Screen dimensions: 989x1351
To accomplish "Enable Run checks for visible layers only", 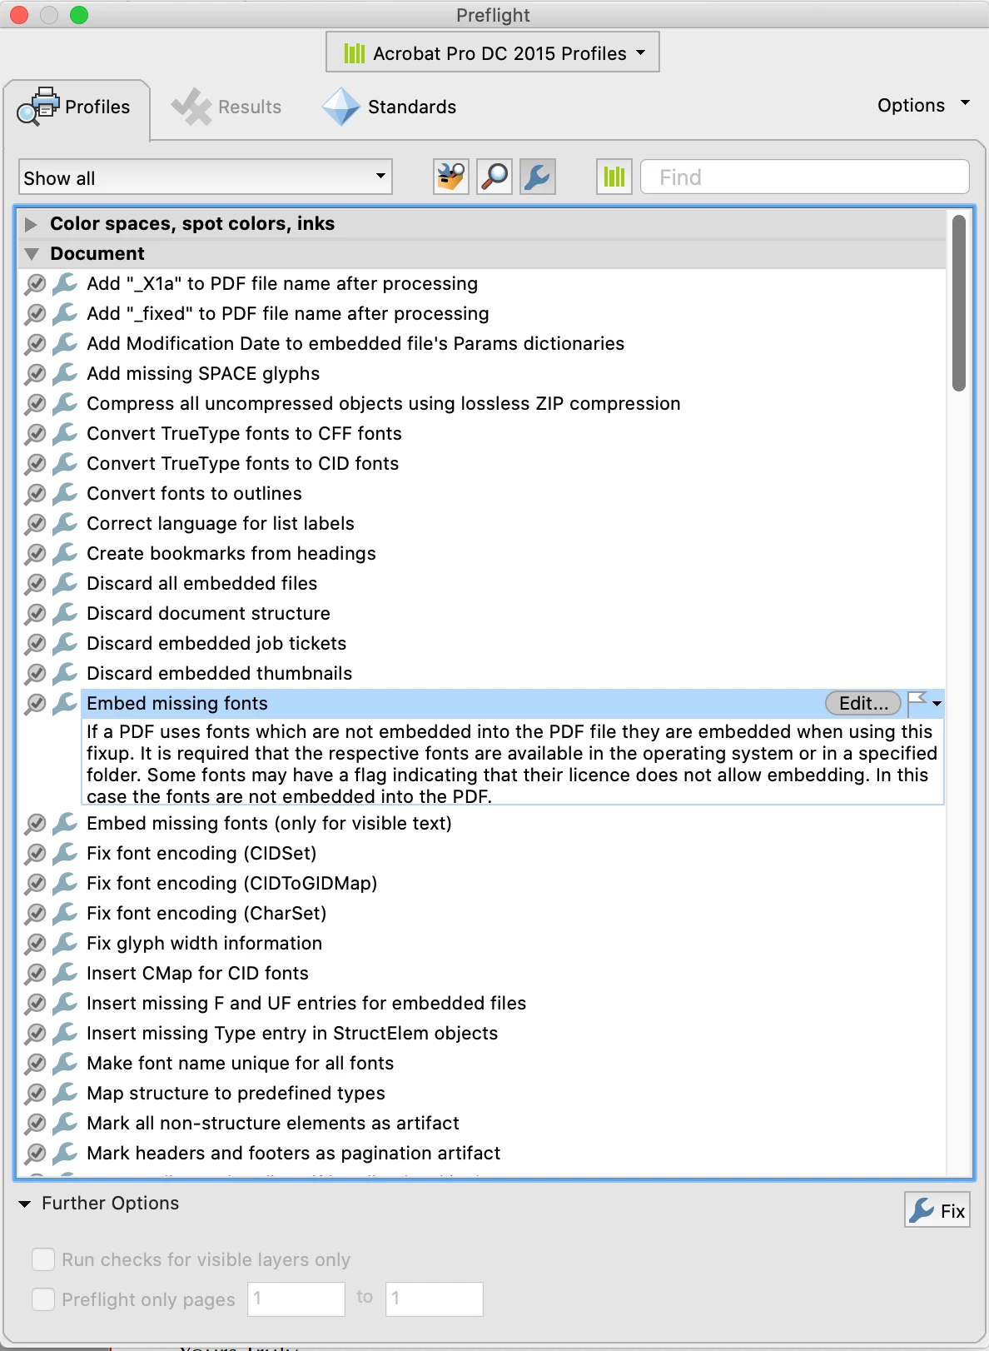I will point(43,1259).
